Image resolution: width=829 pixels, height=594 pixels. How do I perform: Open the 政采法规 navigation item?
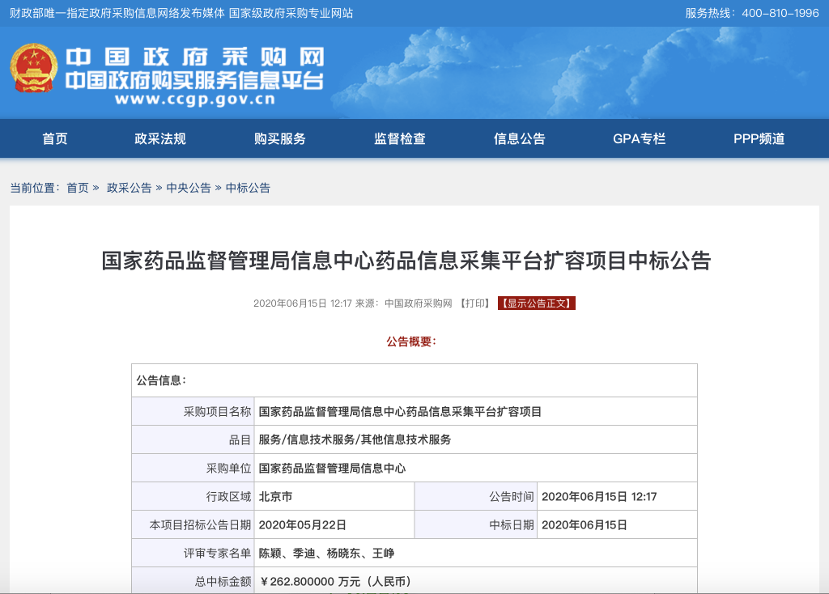coord(160,139)
